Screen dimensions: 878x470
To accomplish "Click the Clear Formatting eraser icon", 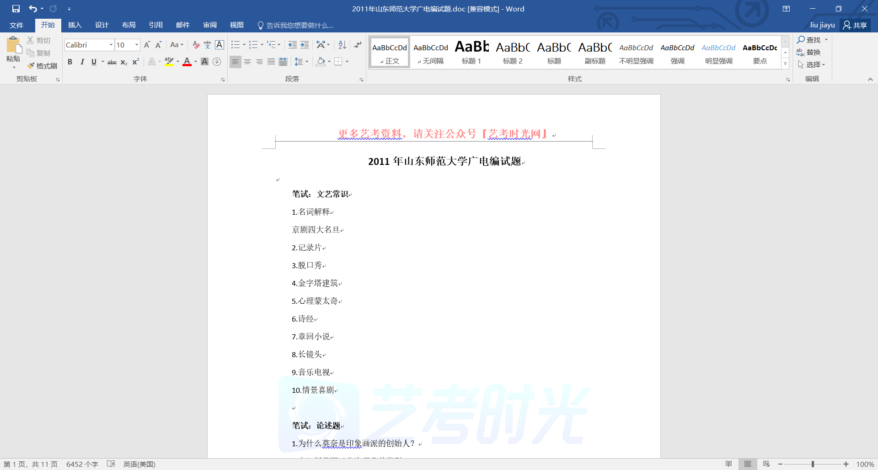I will click(x=196, y=45).
